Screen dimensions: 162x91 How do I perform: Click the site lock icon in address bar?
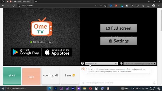(19, 6)
